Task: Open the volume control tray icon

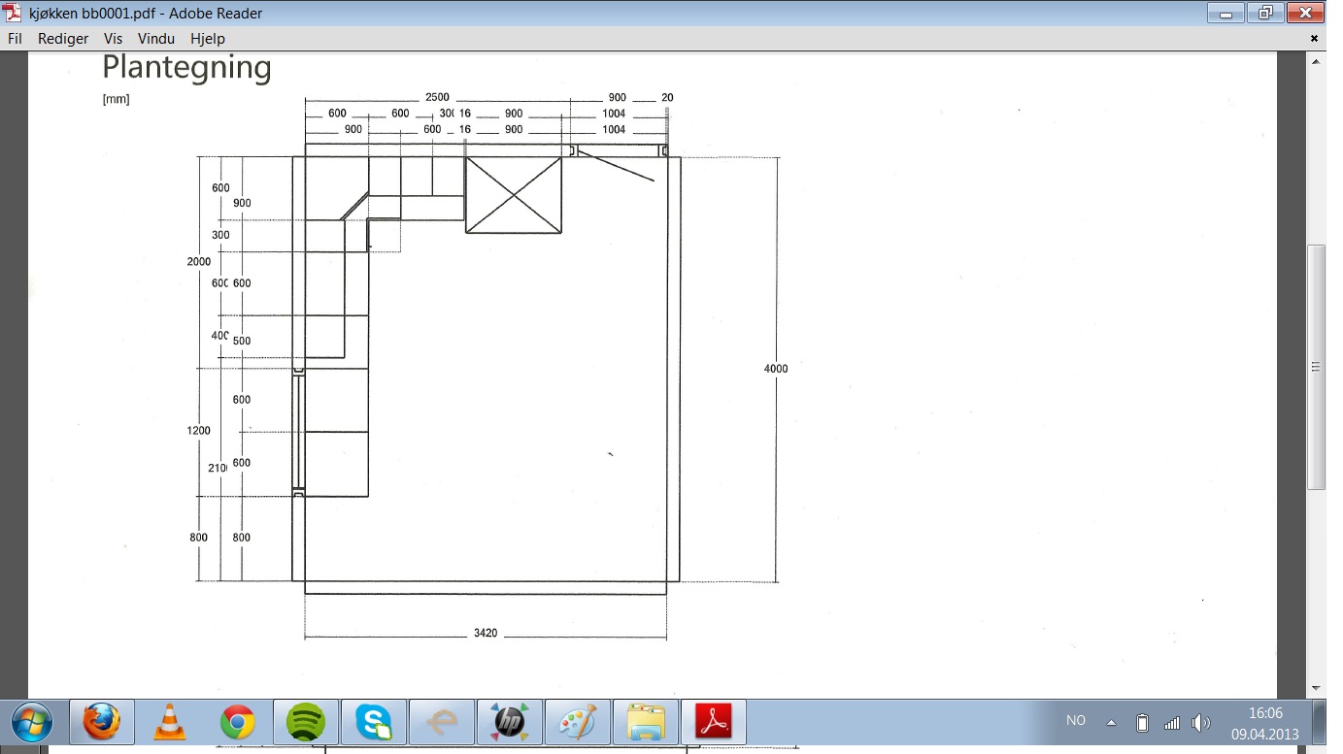Action: pos(1201,723)
